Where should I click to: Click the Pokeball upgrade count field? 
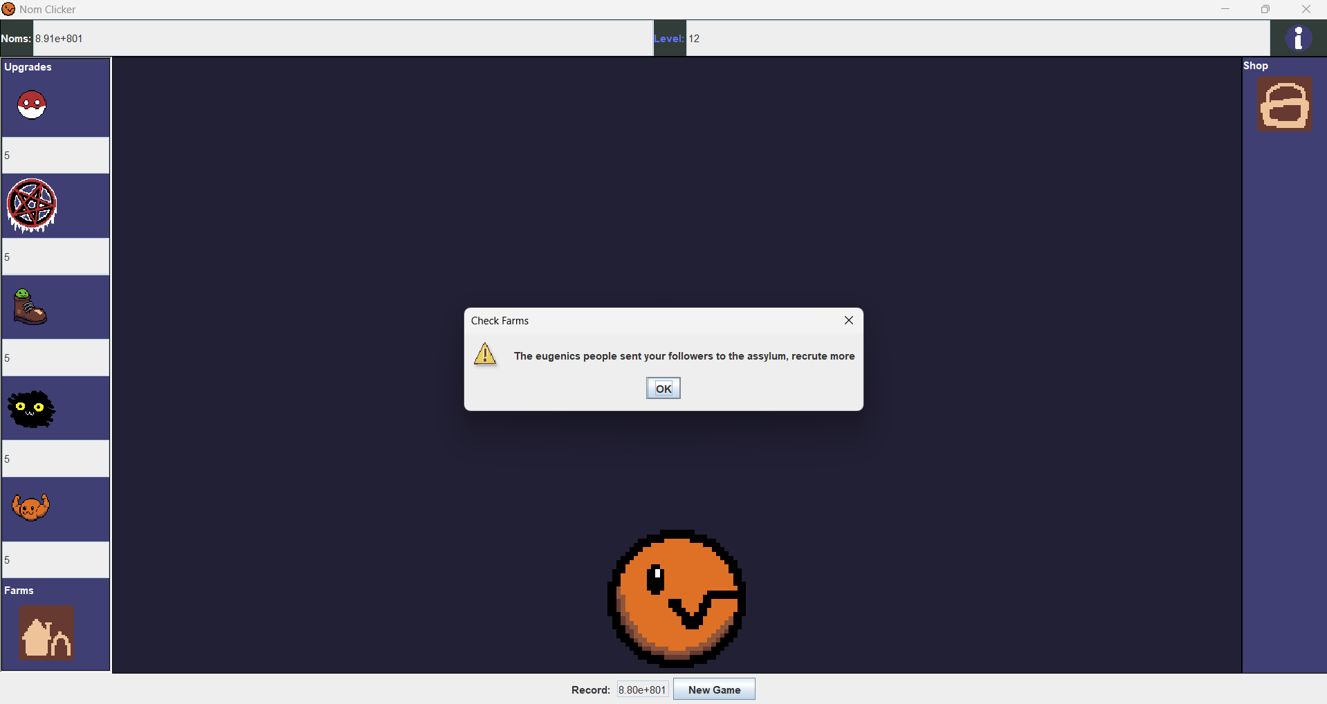(55, 155)
